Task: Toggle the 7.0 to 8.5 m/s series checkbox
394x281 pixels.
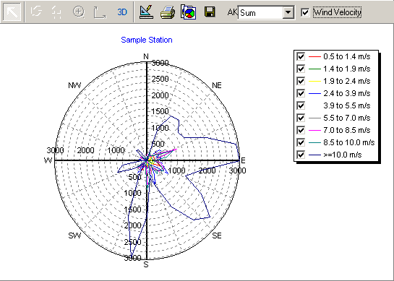Action: (301, 130)
